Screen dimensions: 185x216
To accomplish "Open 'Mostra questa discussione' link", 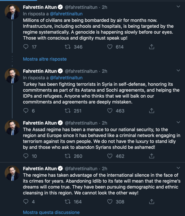I will (x=51, y=212).
